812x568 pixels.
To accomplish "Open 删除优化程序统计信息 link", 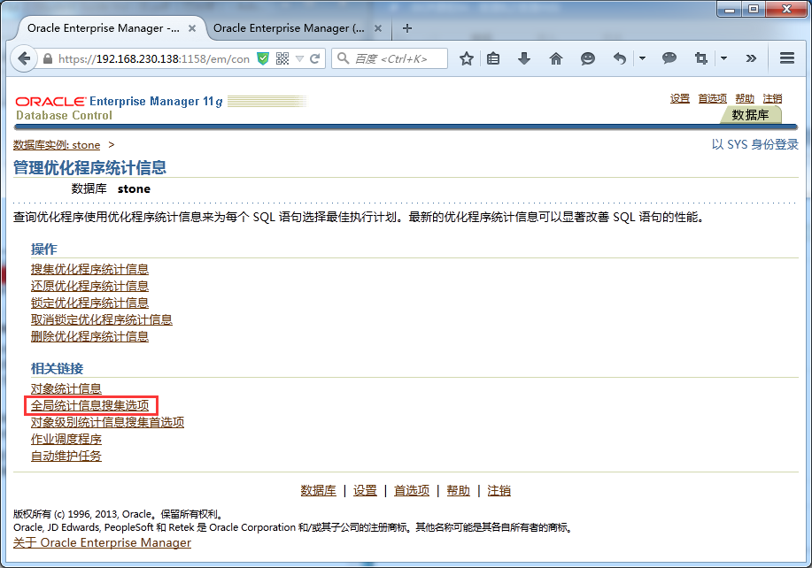I will click(x=89, y=337).
